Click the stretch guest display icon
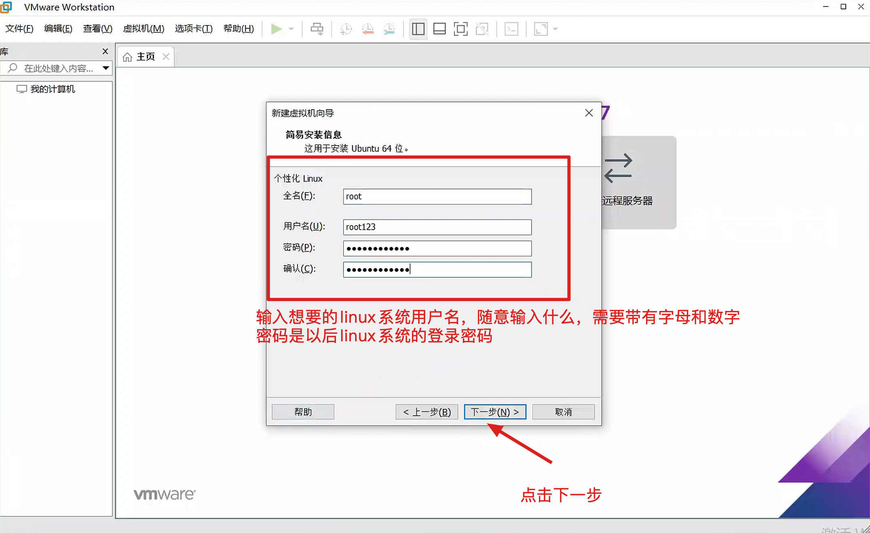 541,29
